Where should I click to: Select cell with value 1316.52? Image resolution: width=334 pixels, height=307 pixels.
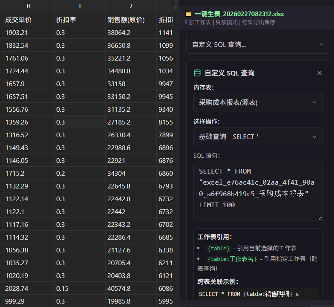tap(29, 135)
